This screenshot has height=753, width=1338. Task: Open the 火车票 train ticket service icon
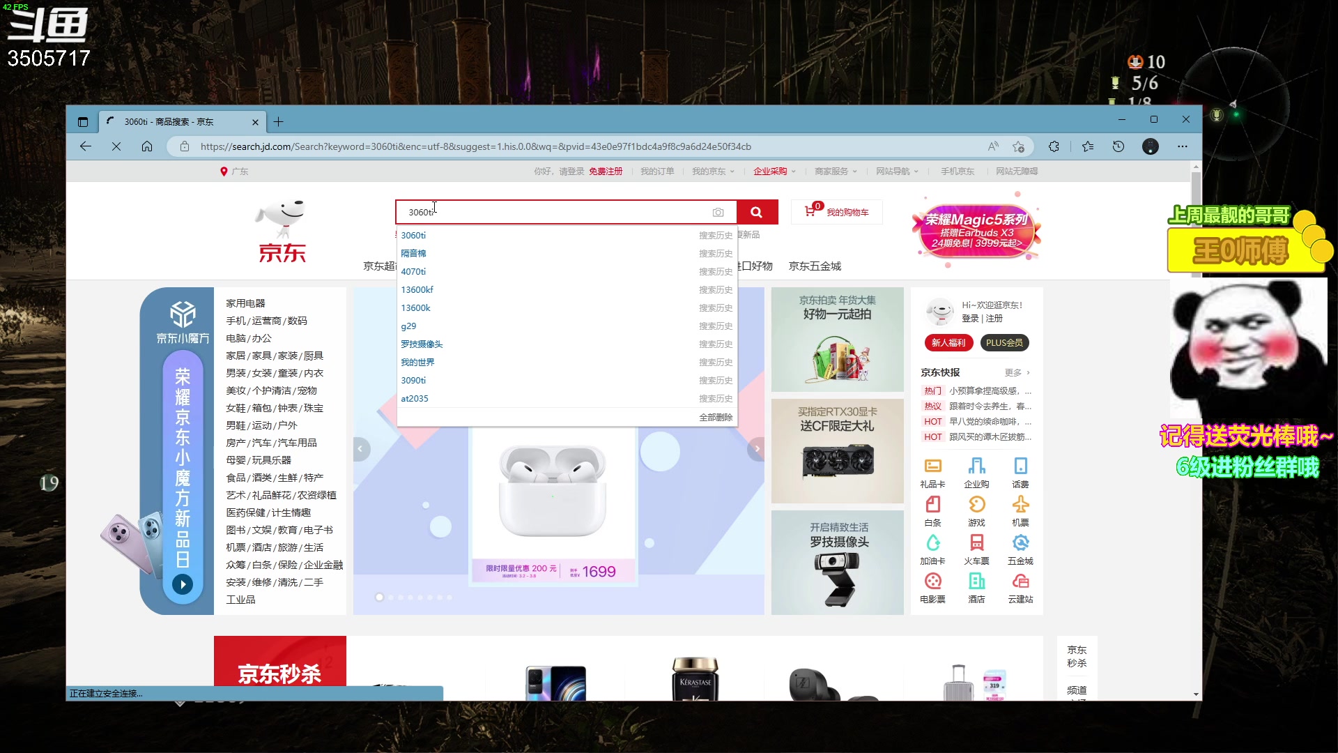pyautogui.click(x=977, y=542)
